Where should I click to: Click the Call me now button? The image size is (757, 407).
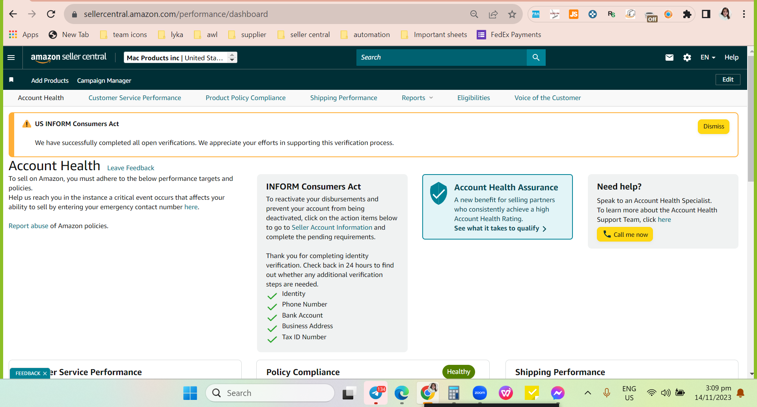[x=625, y=234]
